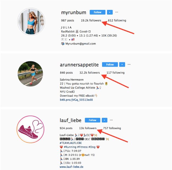Click the #TEAMLAUFLIEBE hashtag

[x=71, y=143]
